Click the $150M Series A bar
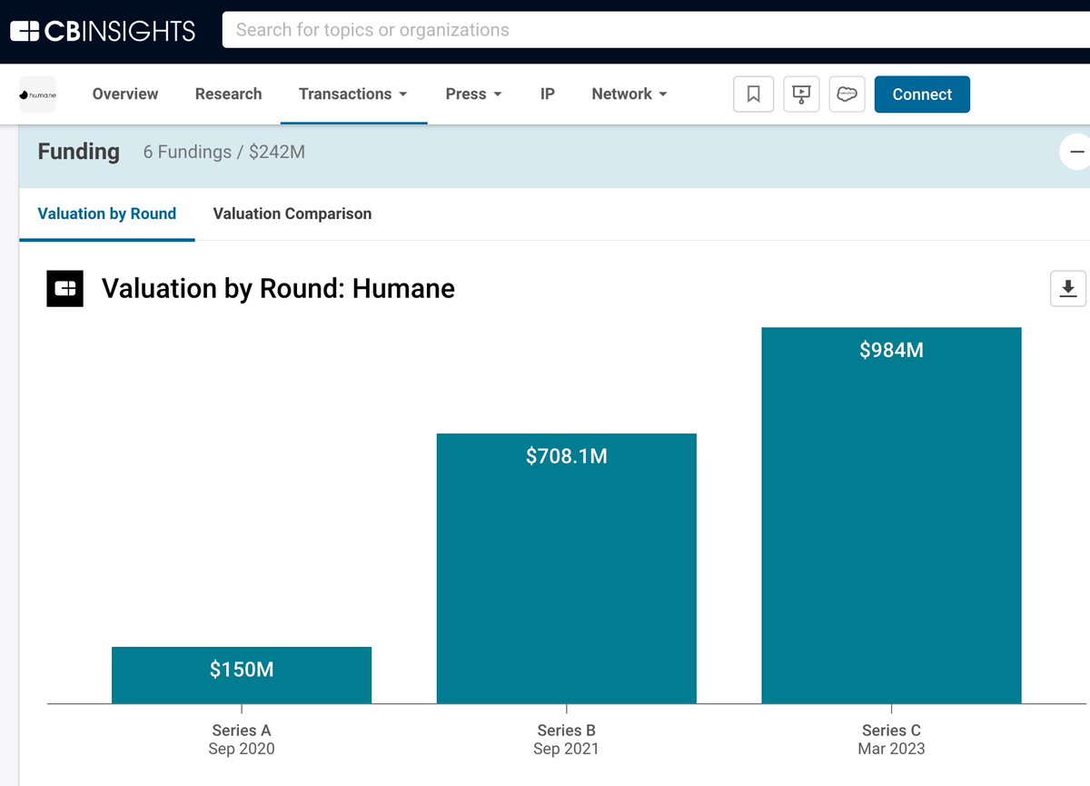Viewport: 1090px width, 786px height. coord(242,675)
